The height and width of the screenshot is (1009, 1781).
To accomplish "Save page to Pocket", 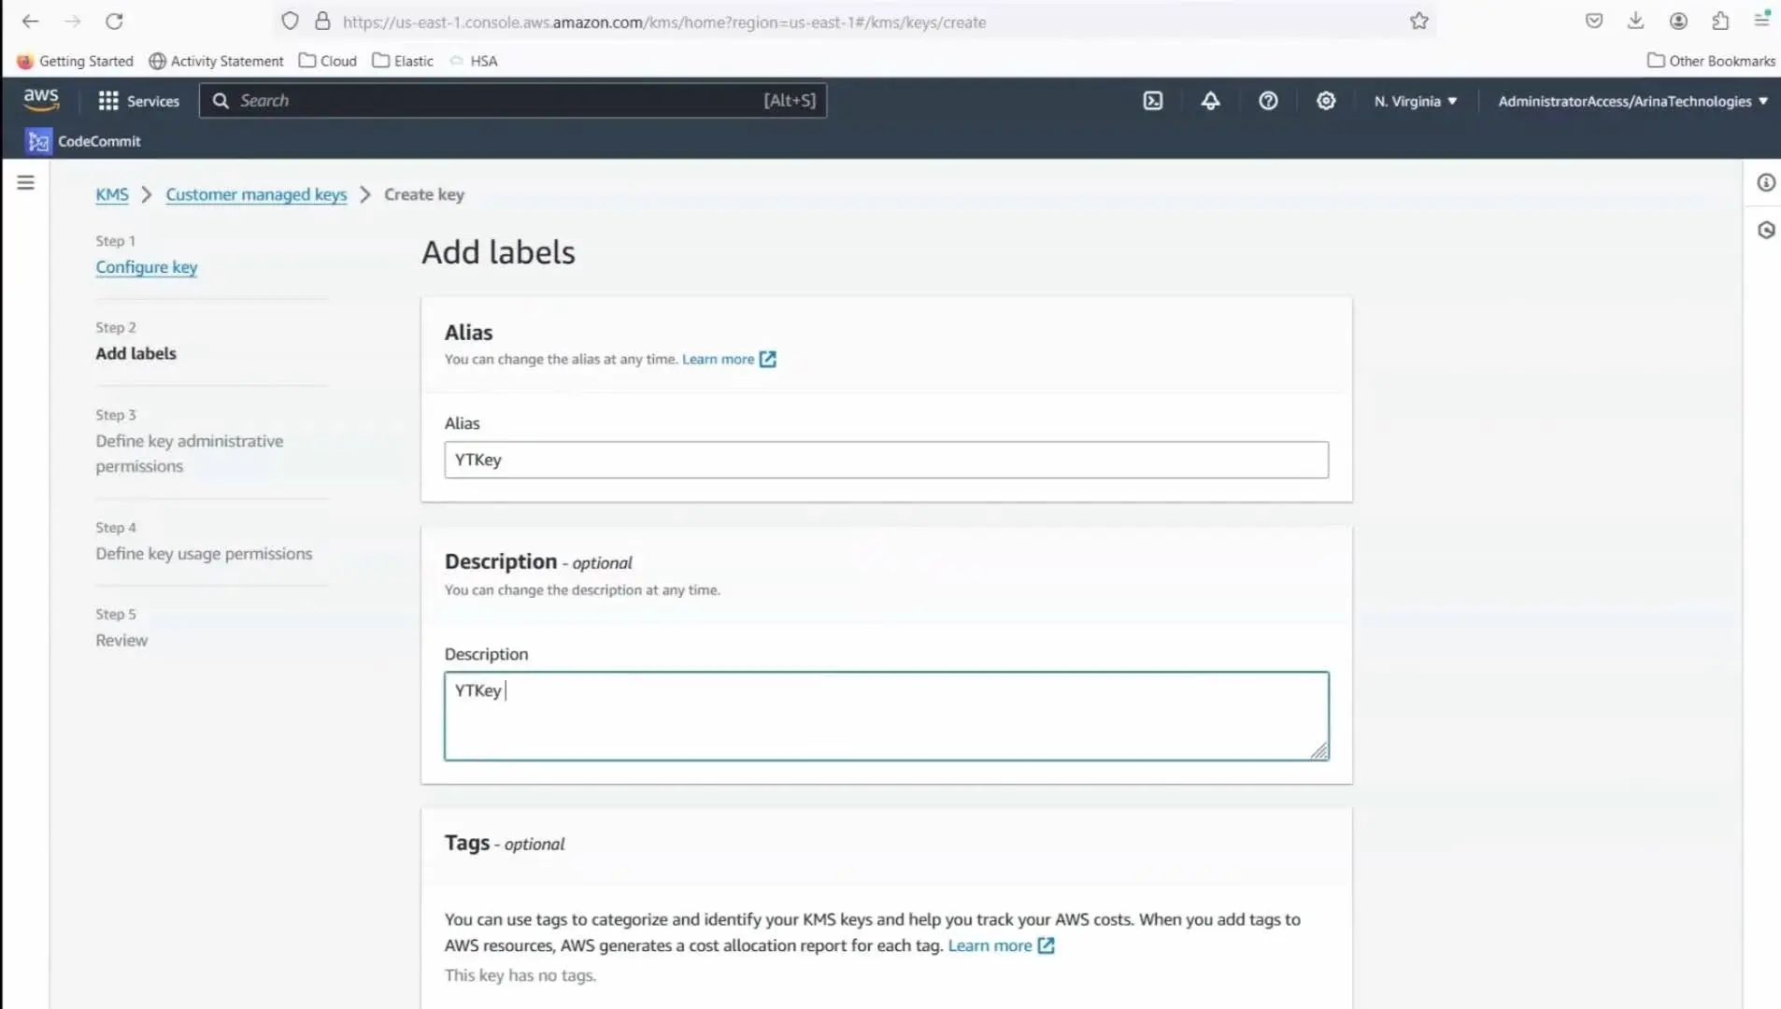I will 1593,20.
